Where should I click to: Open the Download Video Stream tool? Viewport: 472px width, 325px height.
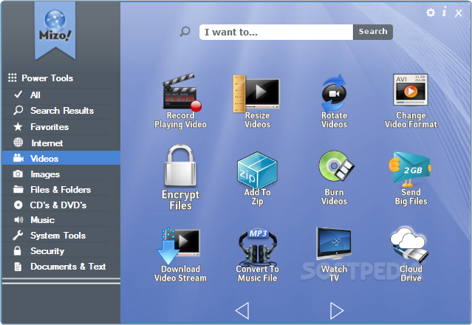coord(181,255)
